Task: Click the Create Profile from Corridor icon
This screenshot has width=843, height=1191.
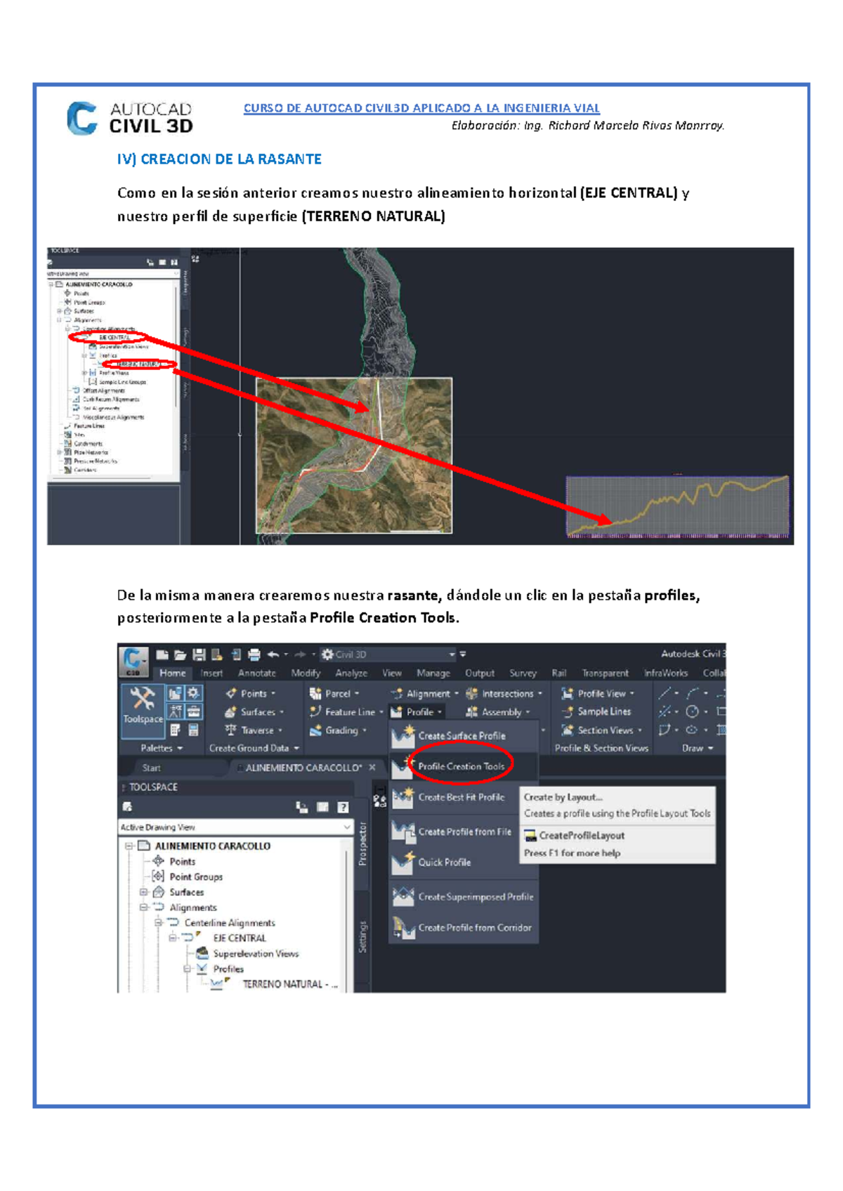Action: pos(403,928)
